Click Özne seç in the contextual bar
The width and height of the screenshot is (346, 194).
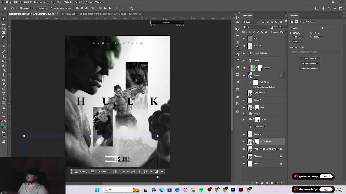(x=81, y=172)
